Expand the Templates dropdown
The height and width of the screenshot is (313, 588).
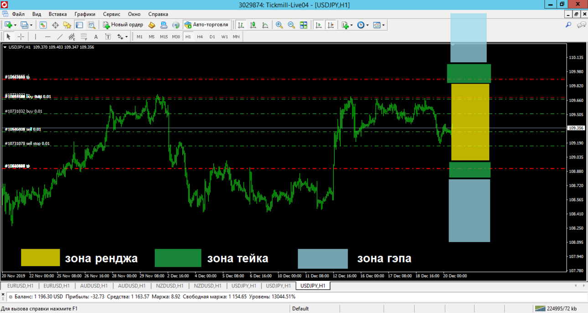(383, 25)
